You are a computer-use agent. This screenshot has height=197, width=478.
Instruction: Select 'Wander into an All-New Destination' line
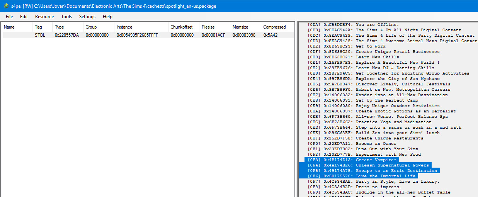coord(378,95)
